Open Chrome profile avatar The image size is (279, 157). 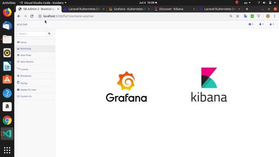tap(268, 16)
